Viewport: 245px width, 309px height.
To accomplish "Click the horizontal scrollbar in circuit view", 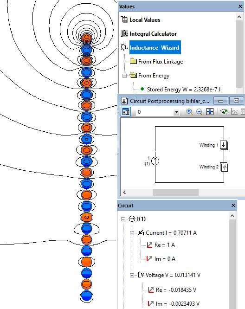I will tap(175, 192).
